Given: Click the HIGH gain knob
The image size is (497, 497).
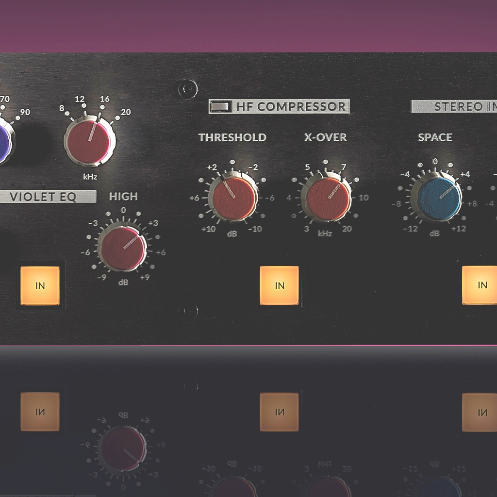Looking at the screenshot, I should [x=122, y=247].
